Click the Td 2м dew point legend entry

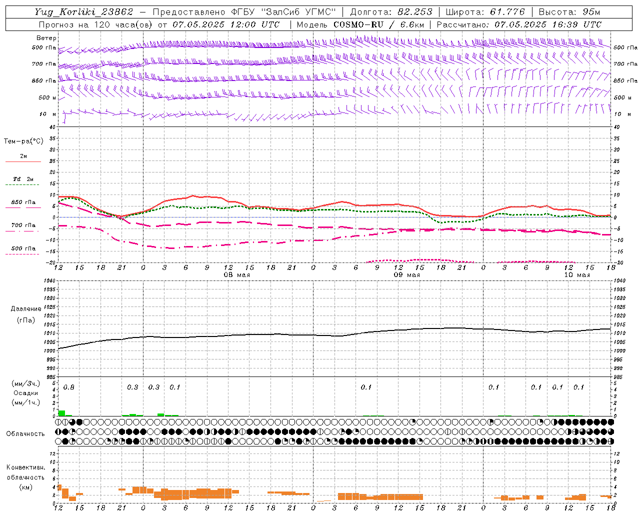point(23,179)
